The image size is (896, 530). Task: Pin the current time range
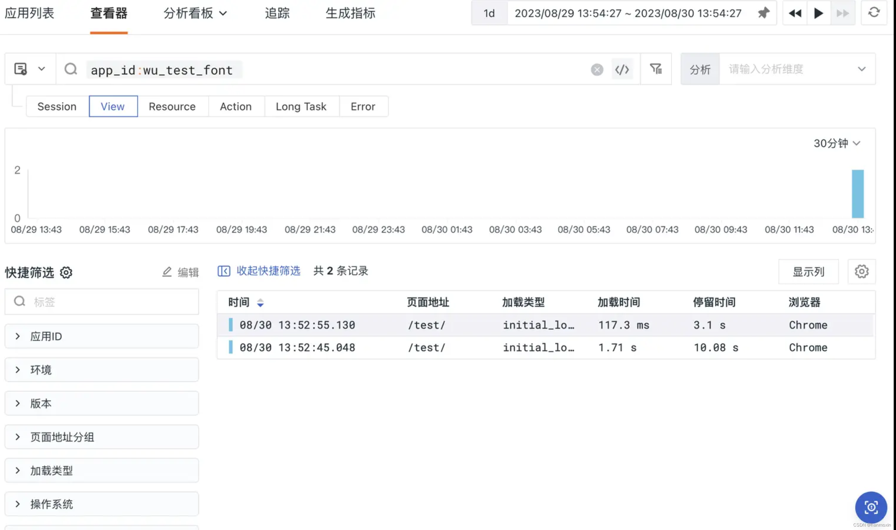[764, 13]
